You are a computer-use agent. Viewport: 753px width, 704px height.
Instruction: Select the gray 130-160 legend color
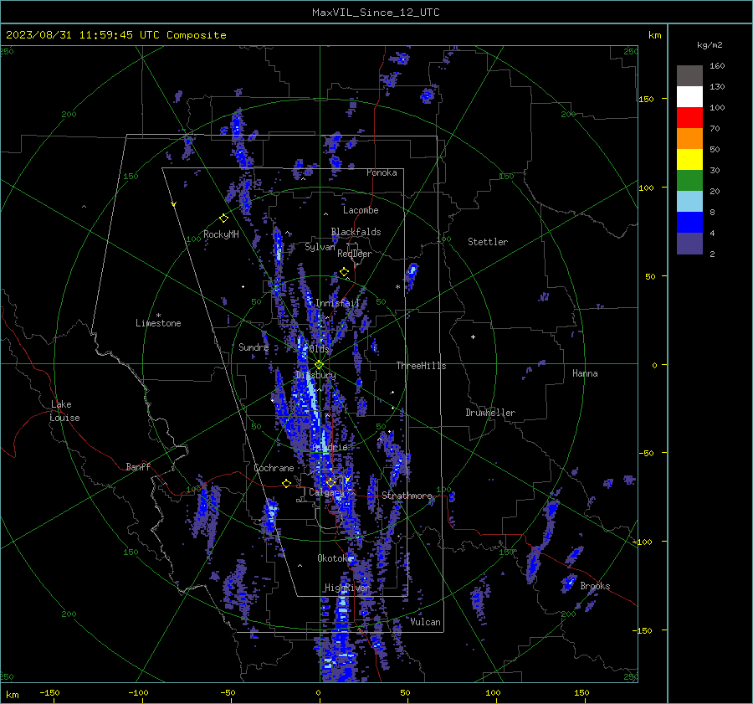689,76
